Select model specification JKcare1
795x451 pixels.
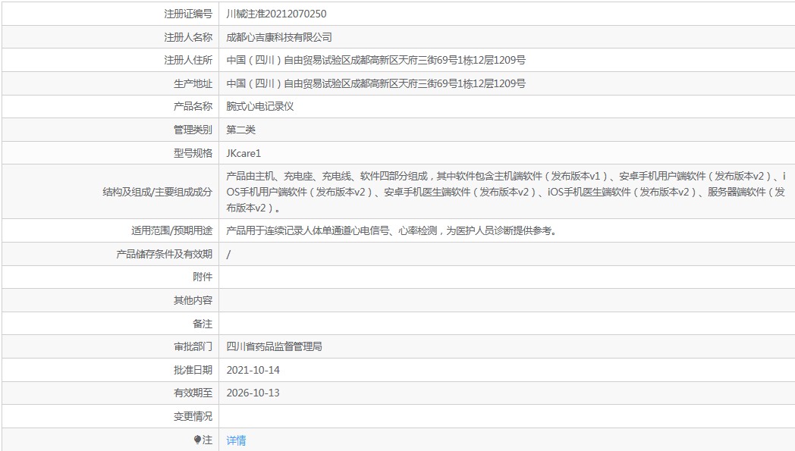[x=244, y=153]
